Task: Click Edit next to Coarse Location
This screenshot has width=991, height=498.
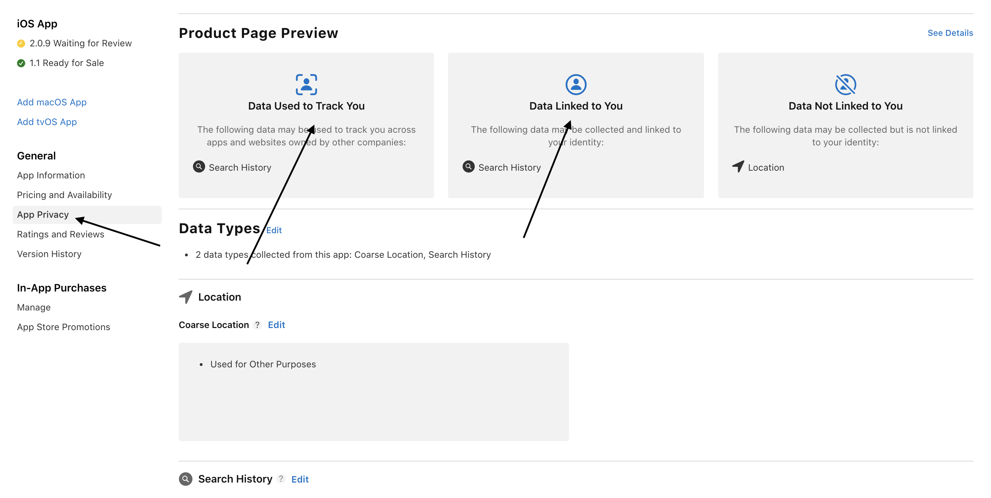Action: point(276,325)
